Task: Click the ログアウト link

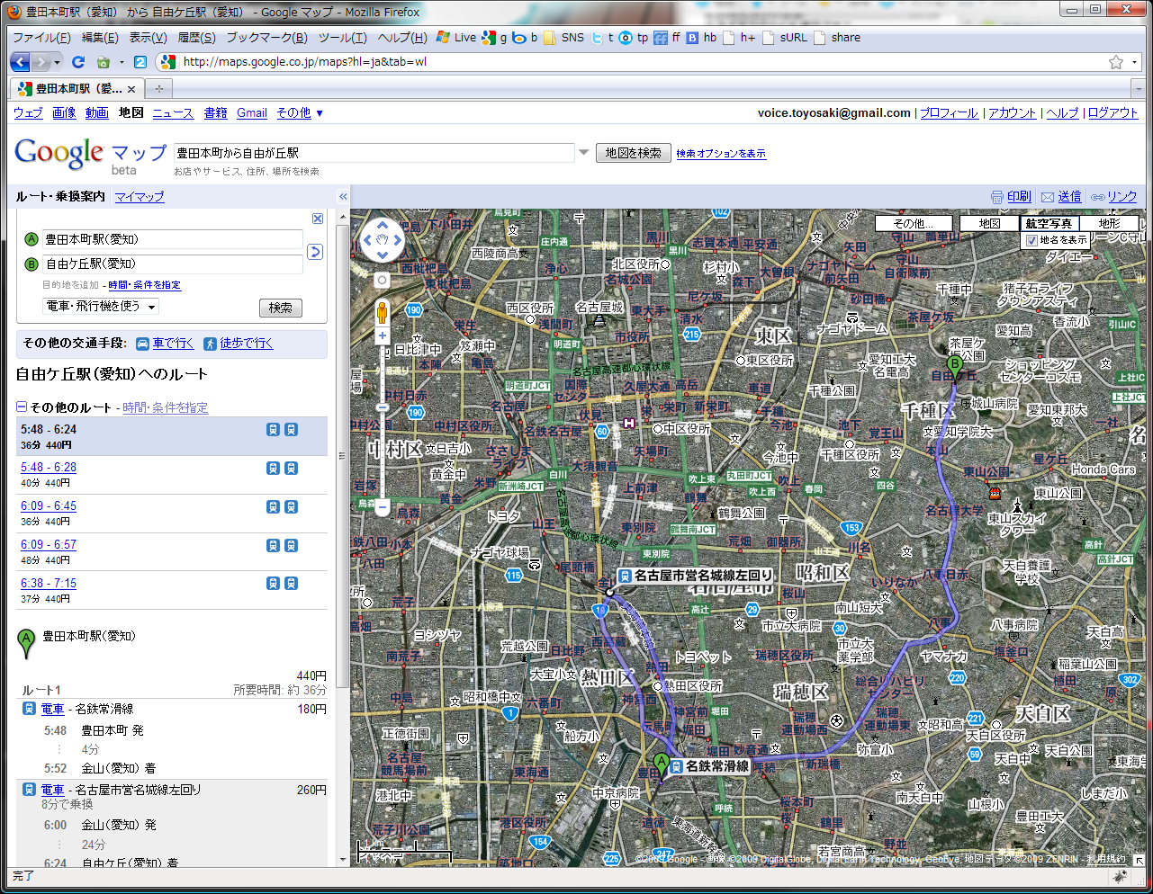Action: coord(1113,113)
